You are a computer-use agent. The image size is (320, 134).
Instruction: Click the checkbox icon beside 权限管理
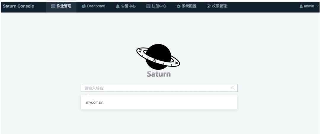209,6
